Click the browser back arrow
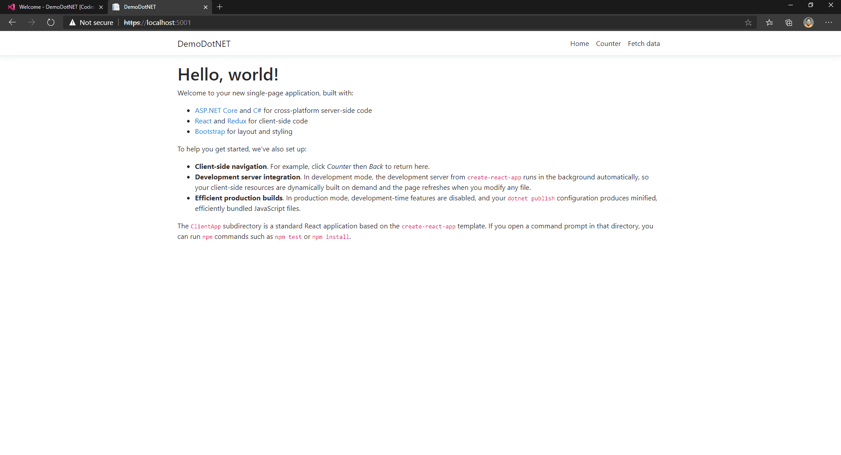Viewport: 841px width, 455px height. 12,22
